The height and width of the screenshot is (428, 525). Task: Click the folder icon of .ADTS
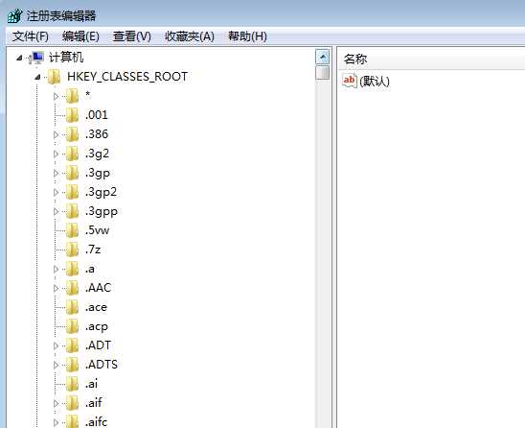pos(72,365)
